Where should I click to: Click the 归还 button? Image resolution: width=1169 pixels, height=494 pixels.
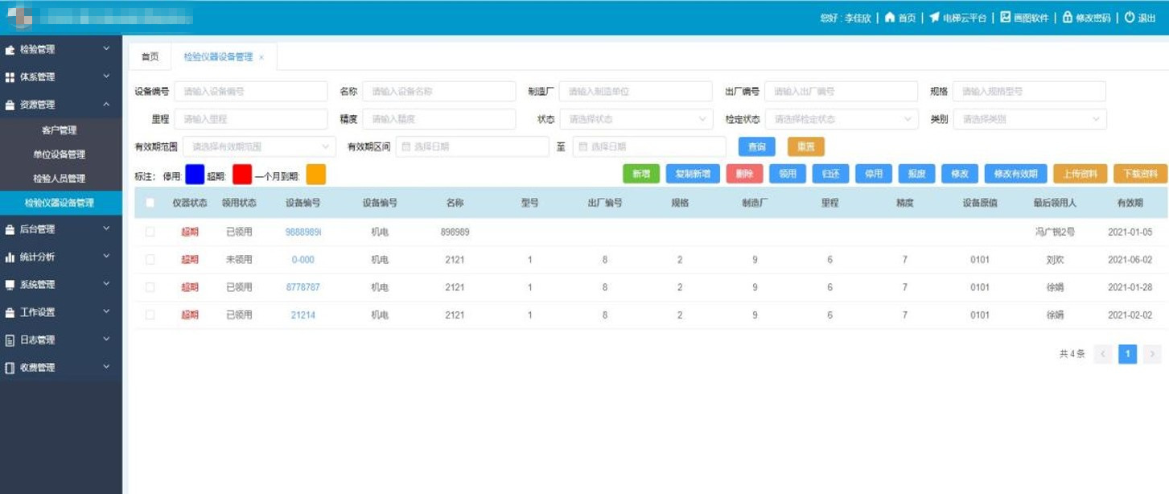click(830, 174)
